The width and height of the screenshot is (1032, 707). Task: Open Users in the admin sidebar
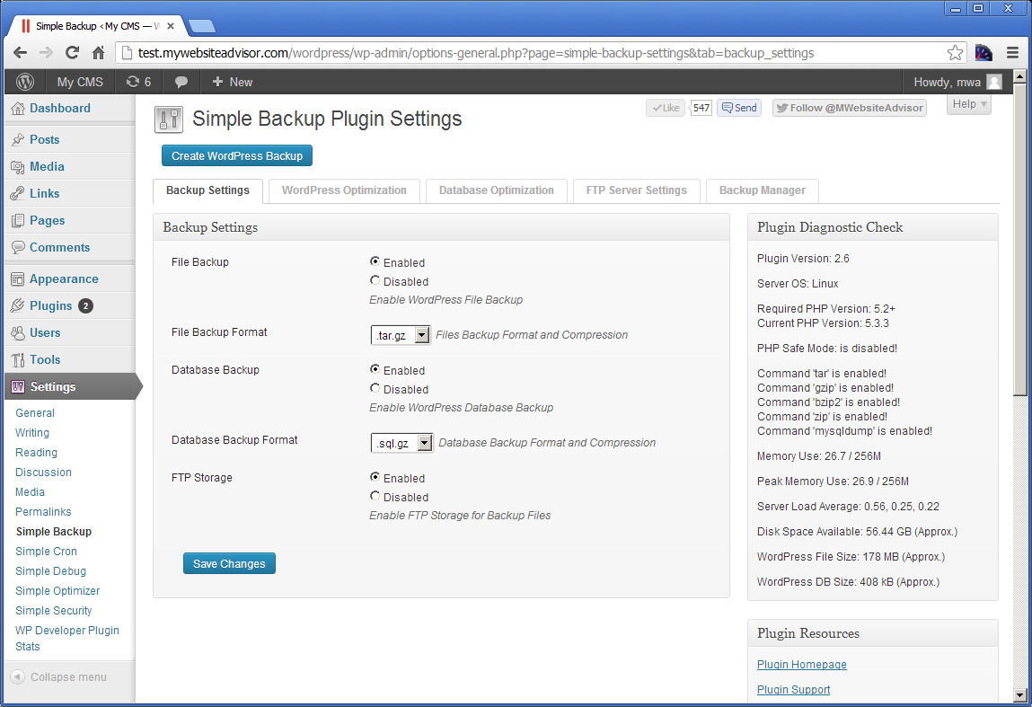pyautogui.click(x=45, y=333)
